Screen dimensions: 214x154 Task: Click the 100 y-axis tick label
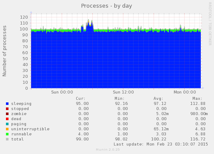click(x=24, y=29)
